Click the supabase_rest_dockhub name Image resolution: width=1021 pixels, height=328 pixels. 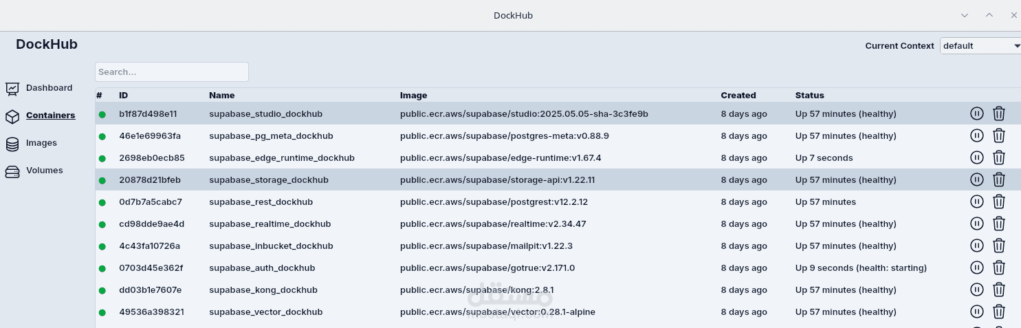pyautogui.click(x=261, y=201)
